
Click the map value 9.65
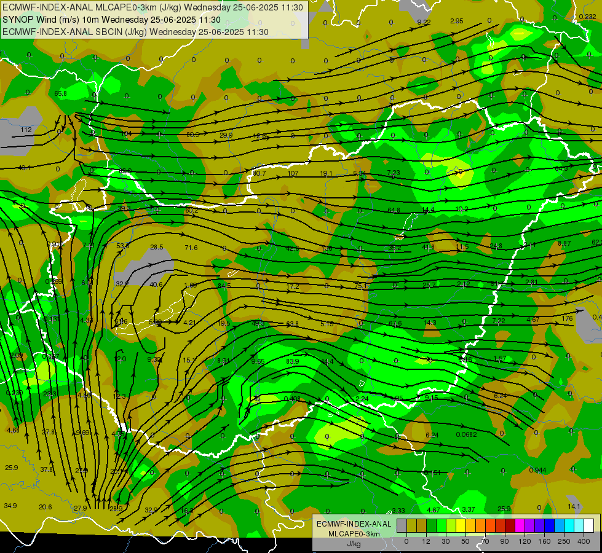pos(258,361)
